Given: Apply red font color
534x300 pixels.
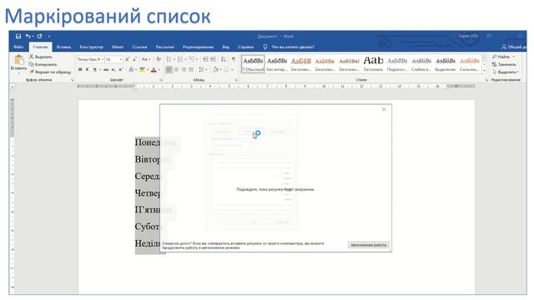Looking at the screenshot, I should (154, 70).
